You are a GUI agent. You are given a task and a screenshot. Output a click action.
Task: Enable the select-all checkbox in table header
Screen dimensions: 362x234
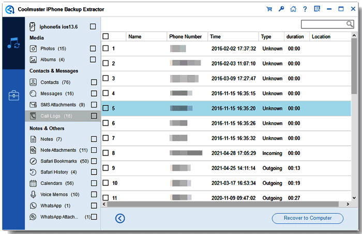(105, 37)
